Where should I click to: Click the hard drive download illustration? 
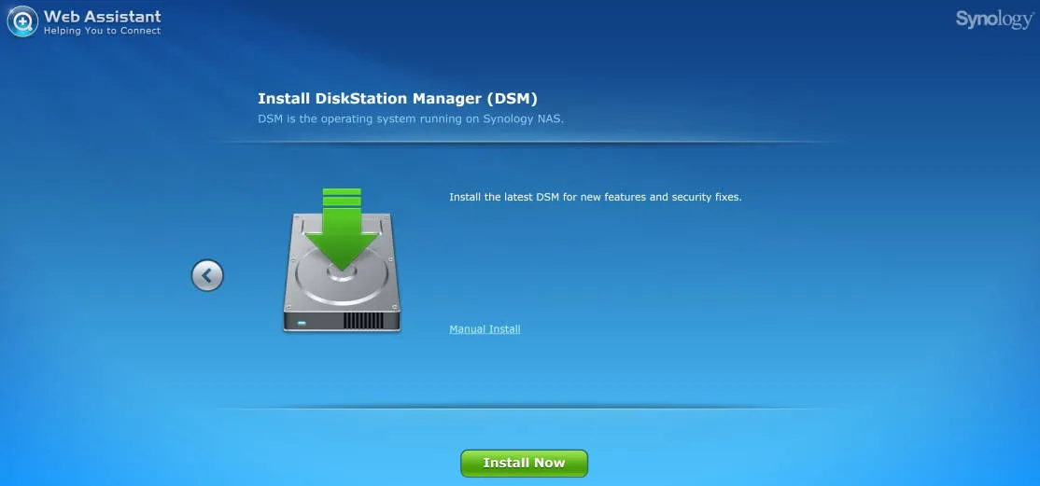[x=342, y=259]
